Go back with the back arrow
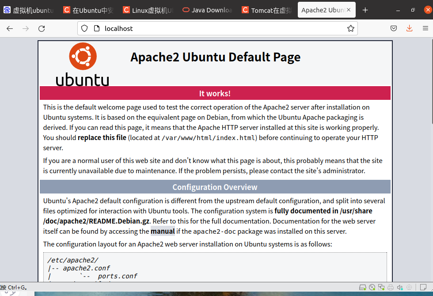Image resolution: width=433 pixels, height=296 pixels. pos(10,28)
